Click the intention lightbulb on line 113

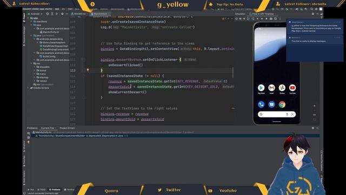click(88, 70)
